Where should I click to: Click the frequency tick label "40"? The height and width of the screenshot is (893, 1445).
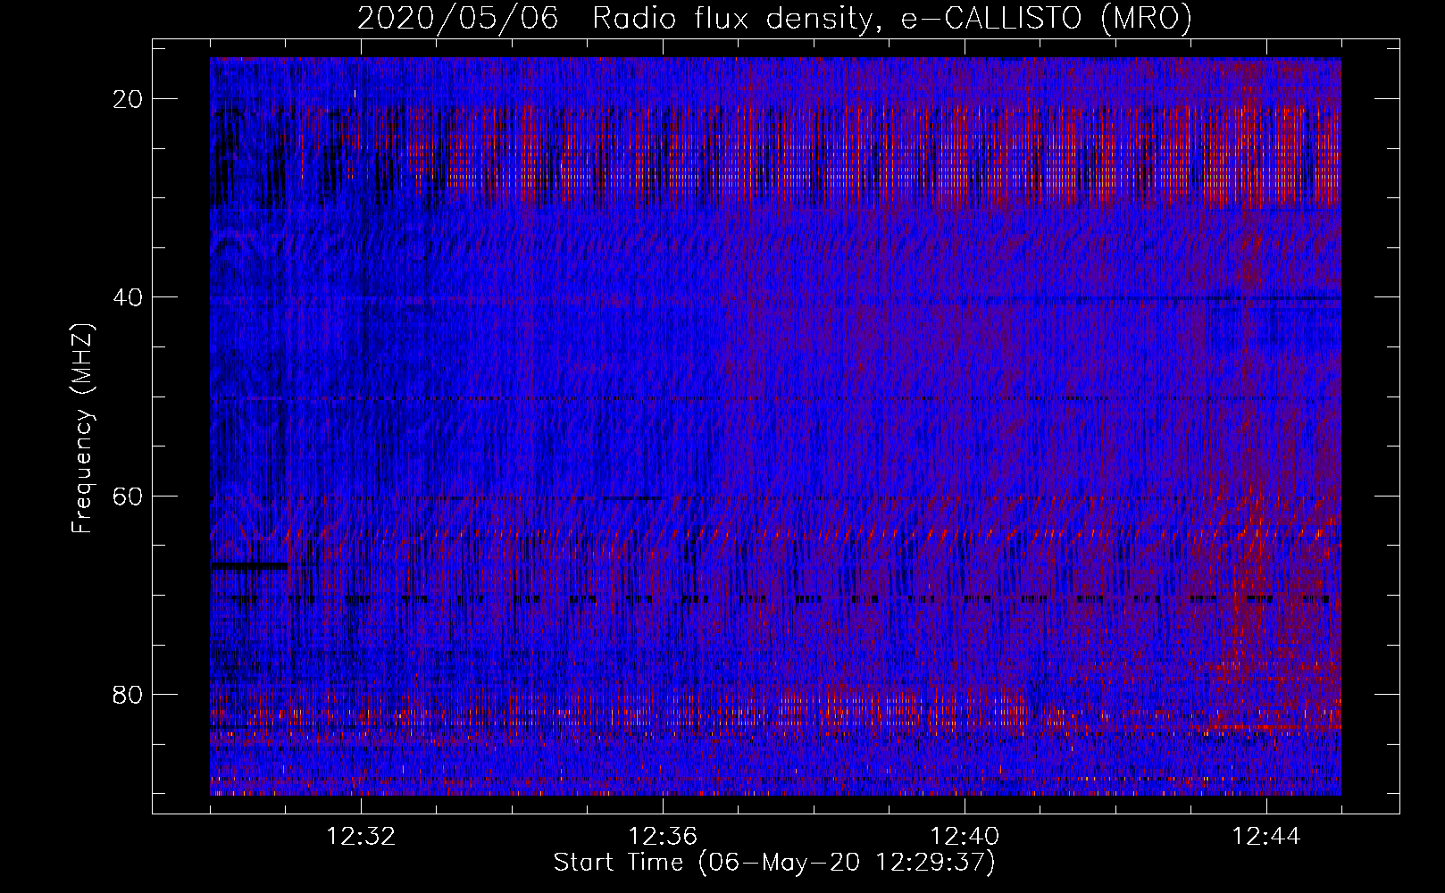point(129,297)
